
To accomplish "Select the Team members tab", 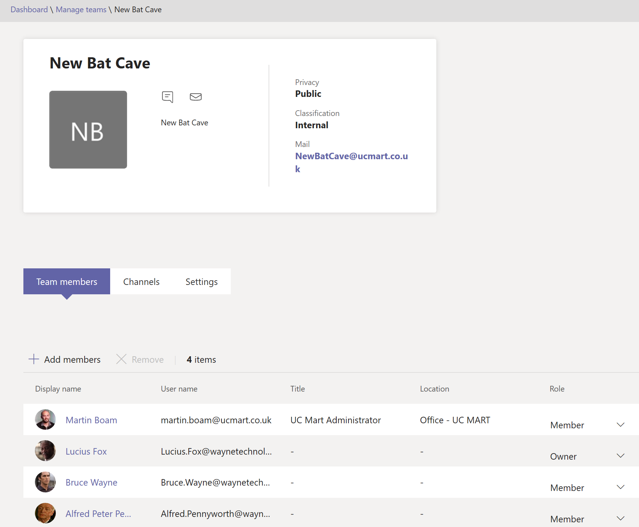I will pyautogui.click(x=67, y=282).
